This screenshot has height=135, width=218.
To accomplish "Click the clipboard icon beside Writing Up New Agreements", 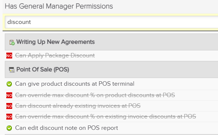I will tap(12, 42).
